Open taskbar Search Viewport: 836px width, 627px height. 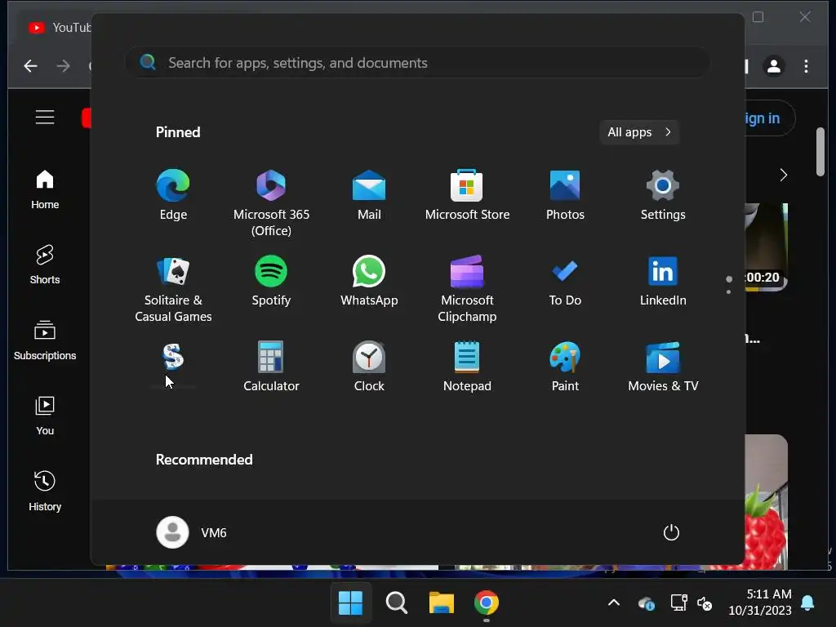(x=396, y=603)
